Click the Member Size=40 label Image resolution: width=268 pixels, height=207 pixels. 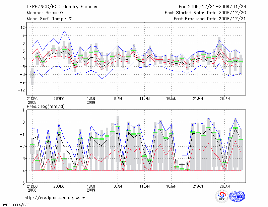(42, 12)
